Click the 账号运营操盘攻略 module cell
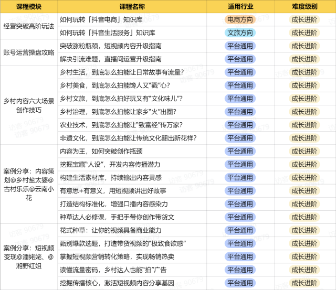The width and height of the screenshot is (336, 290). click(29, 52)
